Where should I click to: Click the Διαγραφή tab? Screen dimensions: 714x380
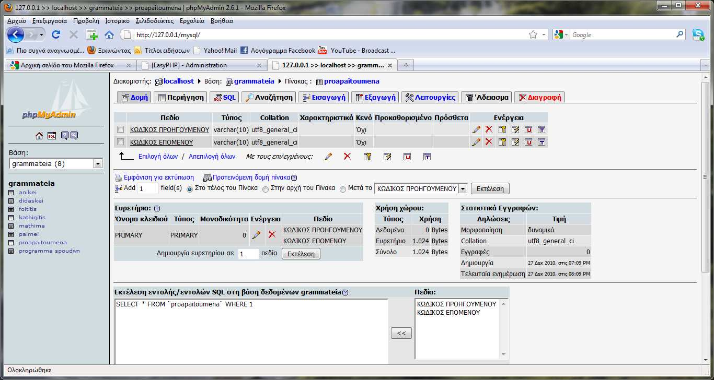(x=539, y=98)
